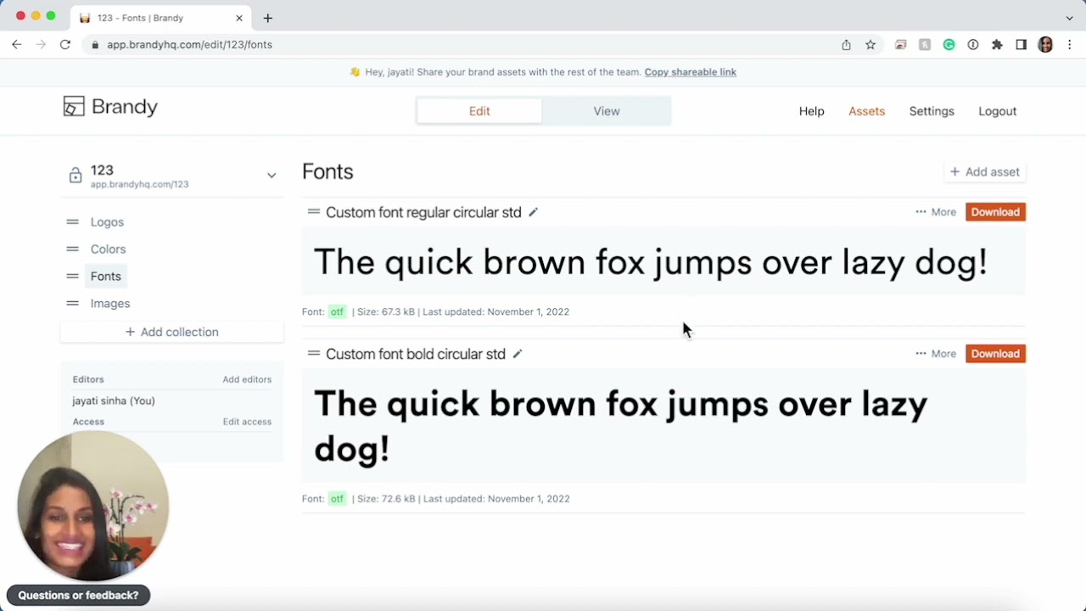Viewport: 1086px width, 611px height.
Task: Reload the page with refresh icon
Action: coord(64,44)
